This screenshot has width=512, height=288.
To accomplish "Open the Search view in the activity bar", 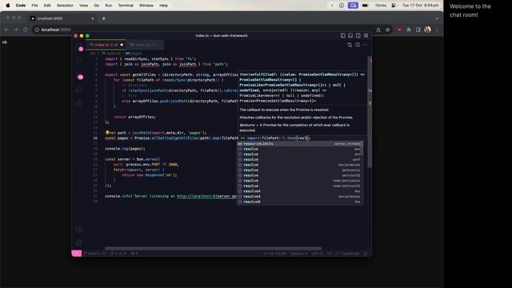I will [x=79, y=61].
